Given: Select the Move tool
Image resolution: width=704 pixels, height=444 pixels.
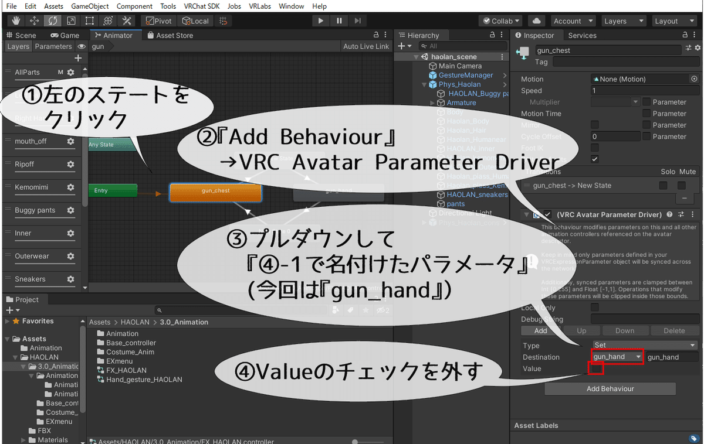Looking at the screenshot, I should click(x=34, y=21).
